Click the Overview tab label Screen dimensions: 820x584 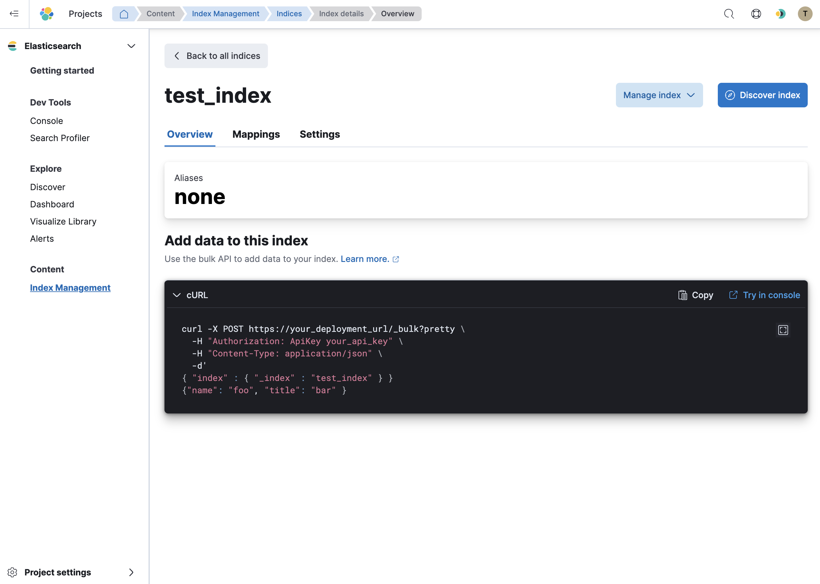pyautogui.click(x=189, y=134)
